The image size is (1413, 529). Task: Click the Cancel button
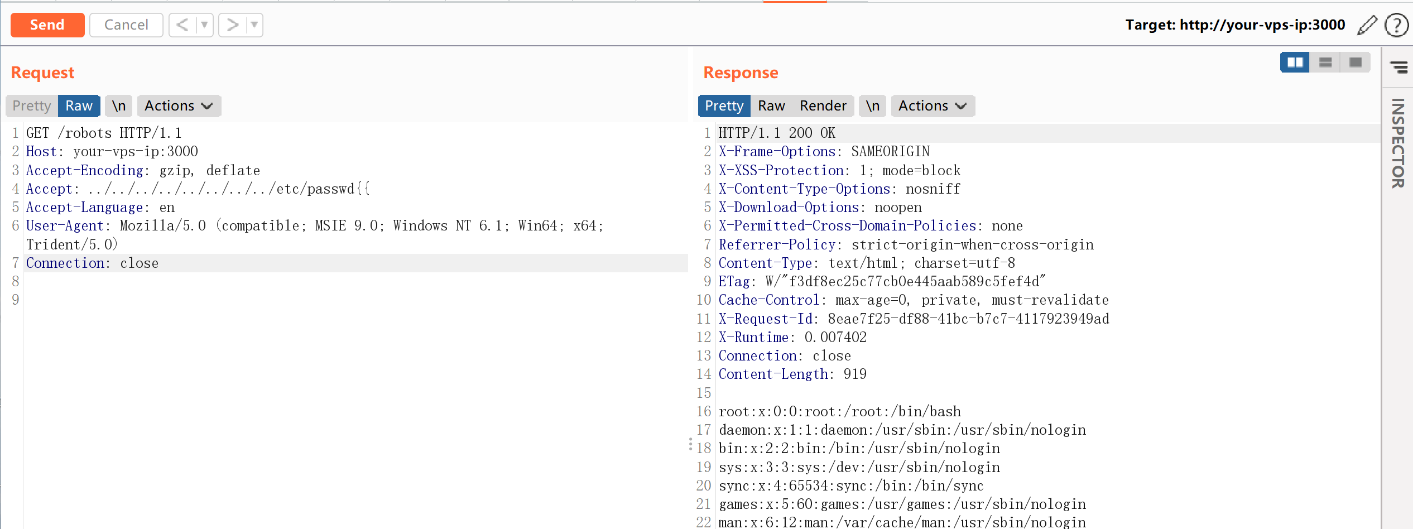(x=126, y=25)
